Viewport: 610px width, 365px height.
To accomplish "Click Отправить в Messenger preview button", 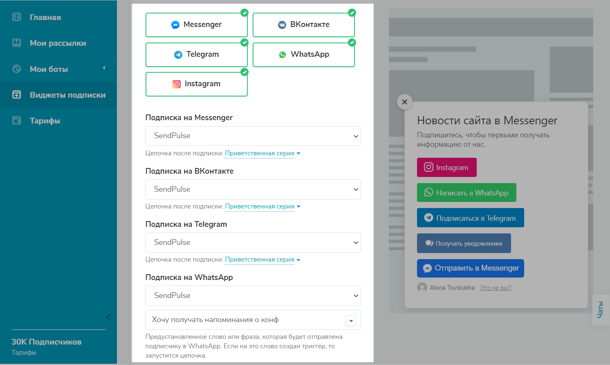I will (x=471, y=269).
